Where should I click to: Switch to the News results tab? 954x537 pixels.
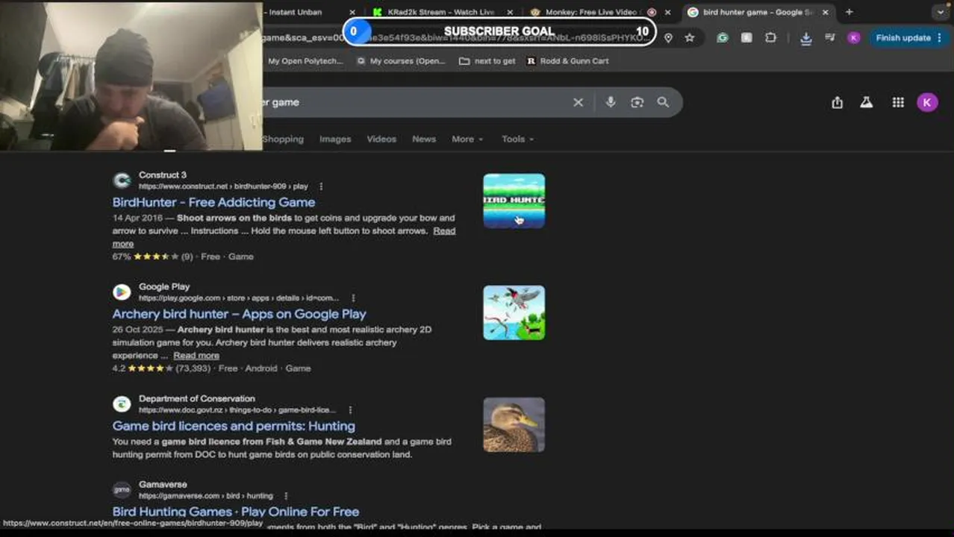[424, 139]
